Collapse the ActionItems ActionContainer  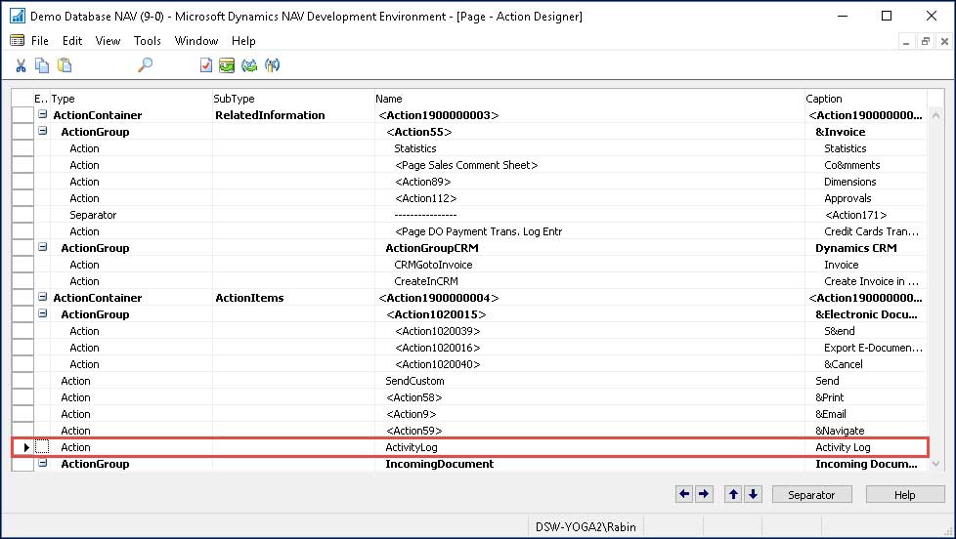43,297
